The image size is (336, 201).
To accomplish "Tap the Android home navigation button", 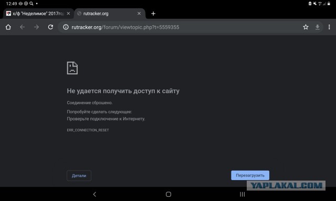I will [169, 194].
